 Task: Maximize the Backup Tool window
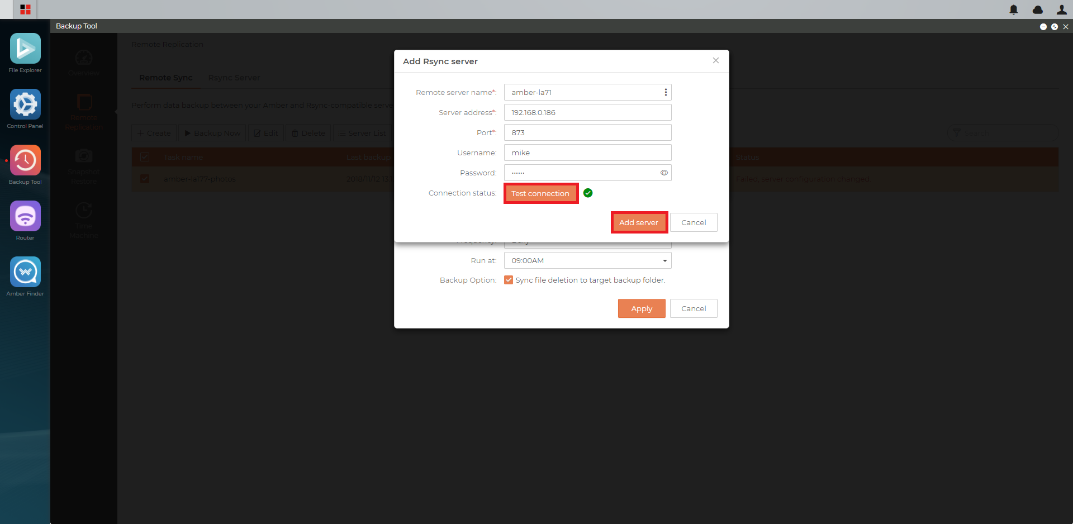click(1055, 26)
